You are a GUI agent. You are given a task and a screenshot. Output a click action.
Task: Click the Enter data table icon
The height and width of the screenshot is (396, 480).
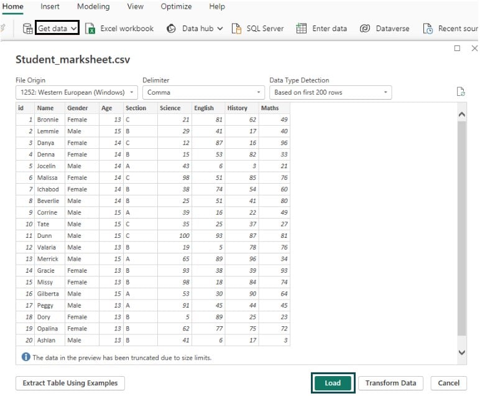click(301, 29)
